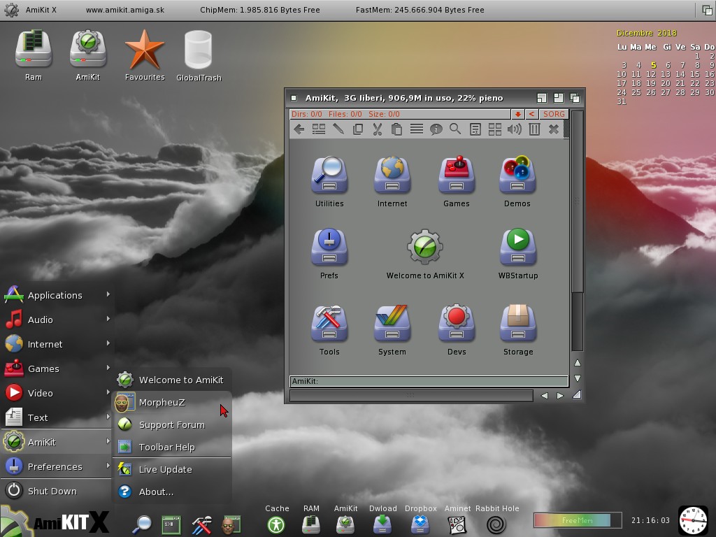Expand the Preferences submenu
The image size is (716, 537).
[56, 466]
